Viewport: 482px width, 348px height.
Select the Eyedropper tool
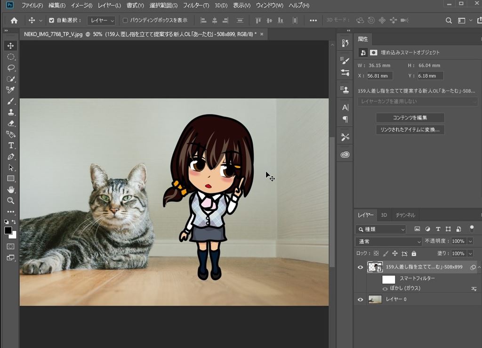pyautogui.click(x=11, y=90)
